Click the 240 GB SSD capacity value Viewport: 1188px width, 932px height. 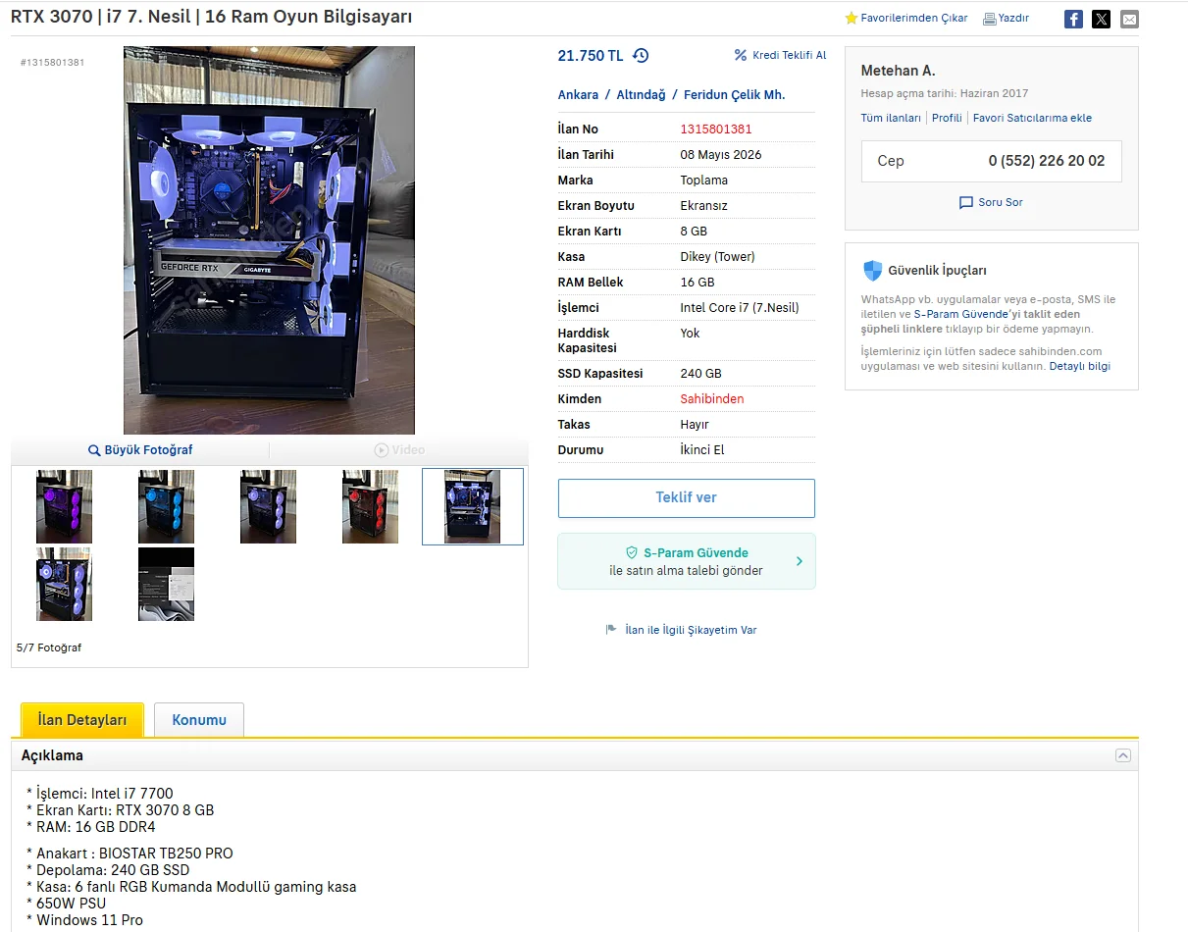pyautogui.click(x=701, y=374)
